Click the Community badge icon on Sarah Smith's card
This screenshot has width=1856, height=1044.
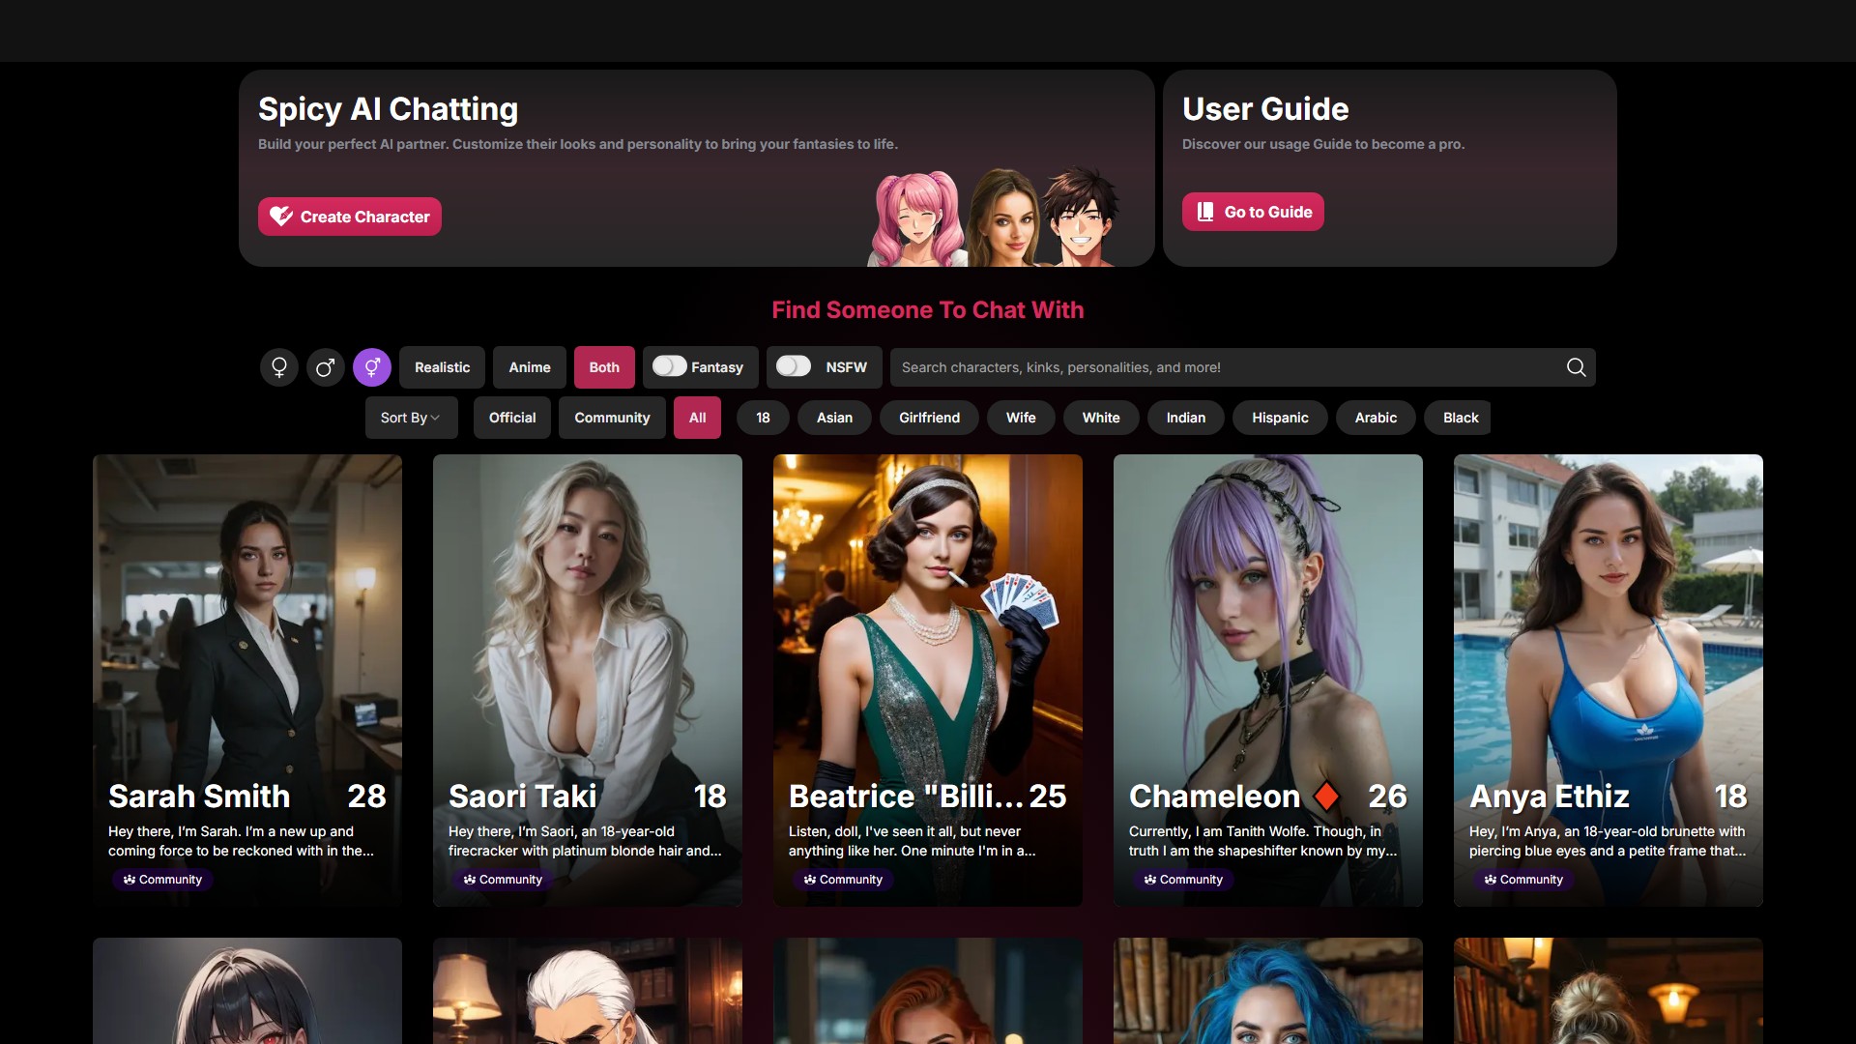pyautogui.click(x=130, y=880)
